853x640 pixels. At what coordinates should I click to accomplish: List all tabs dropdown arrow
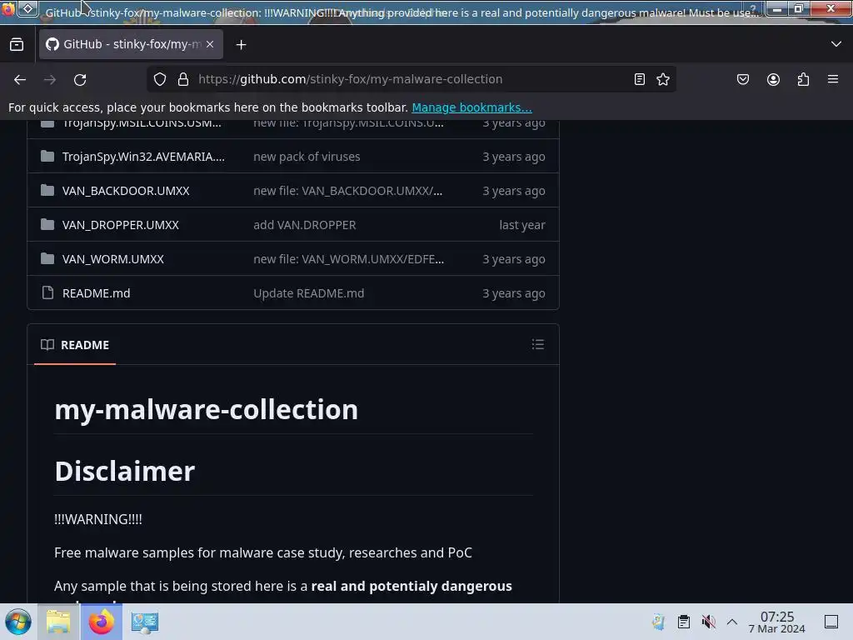[836, 44]
